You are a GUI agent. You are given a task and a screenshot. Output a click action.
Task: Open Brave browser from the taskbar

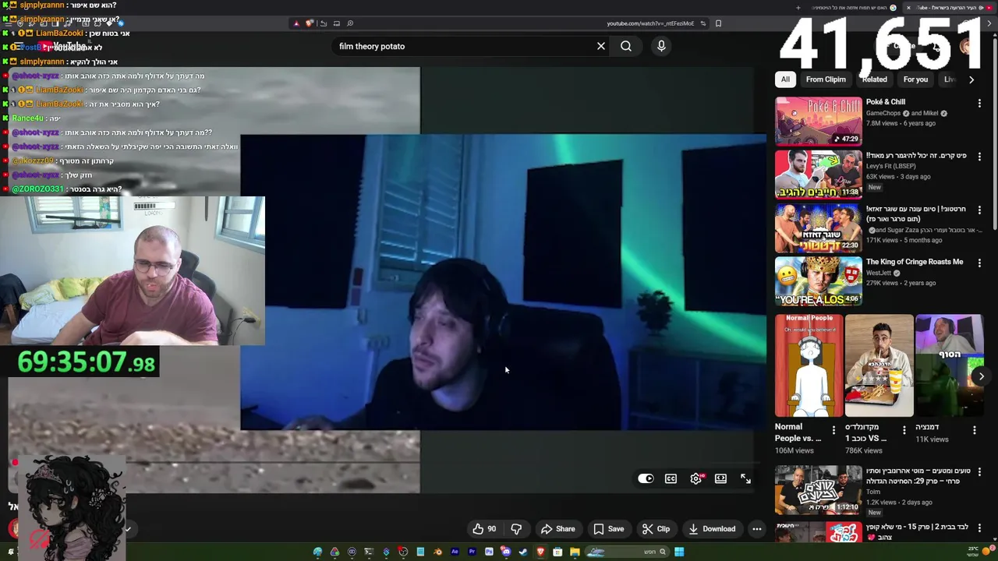click(x=540, y=552)
